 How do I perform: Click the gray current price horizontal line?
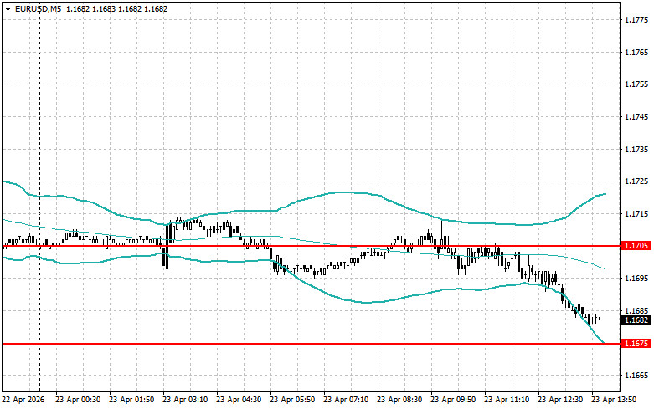(x=312, y=320)
